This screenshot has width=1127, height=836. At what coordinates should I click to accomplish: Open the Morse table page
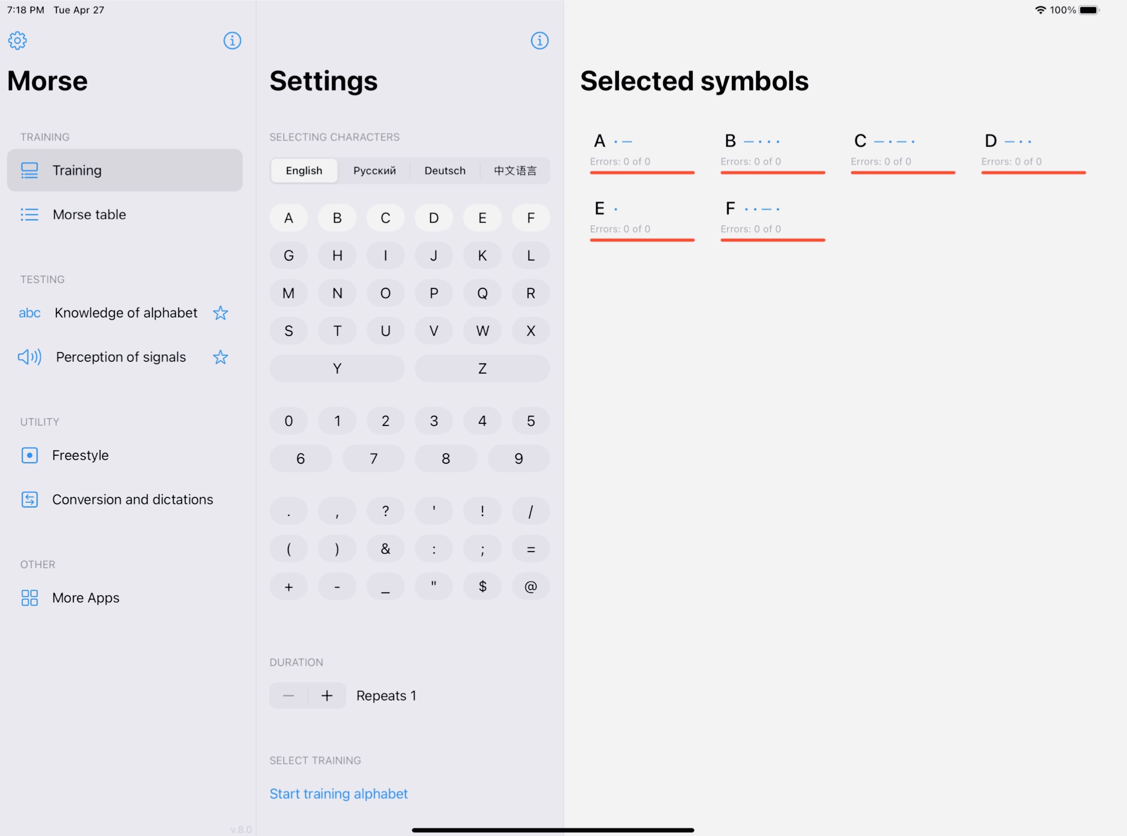[89, 215]
